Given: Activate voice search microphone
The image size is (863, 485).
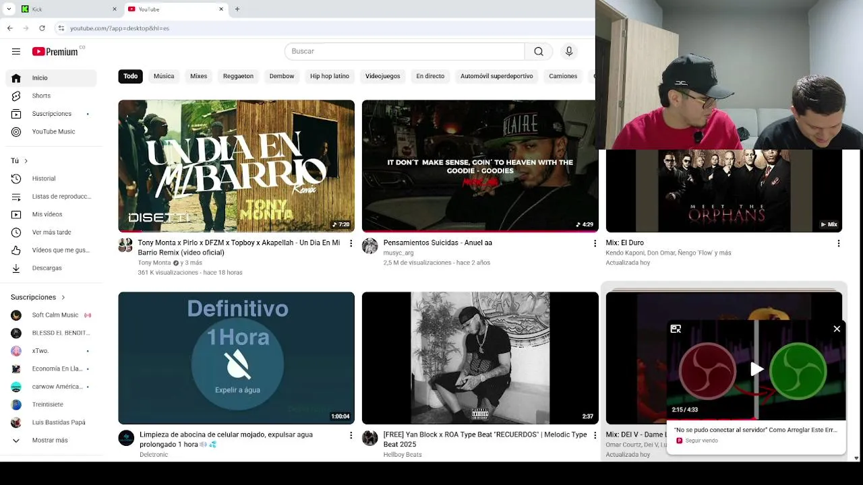Looking at the screenshot, I should point(569,51).
